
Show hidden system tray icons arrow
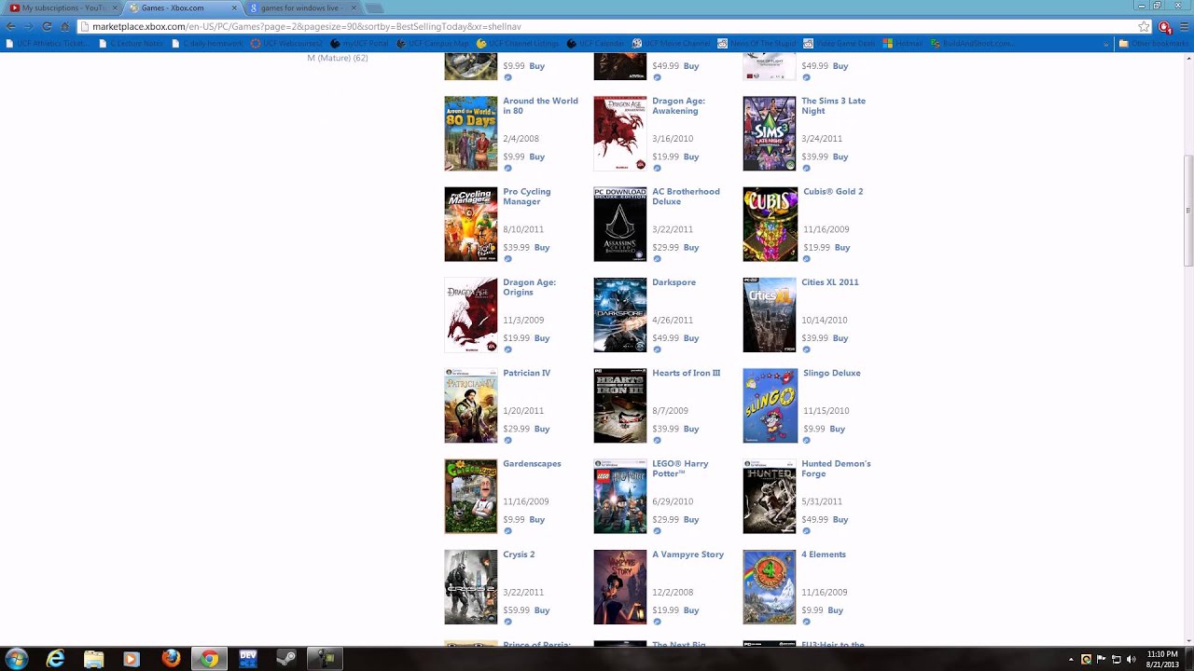tap(1071, 659)
